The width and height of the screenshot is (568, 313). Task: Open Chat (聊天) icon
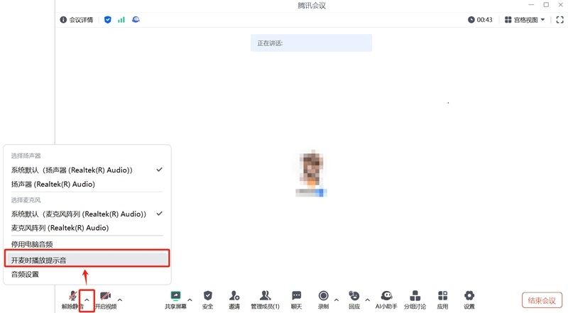pyautogui.click(x=296, y=300)
